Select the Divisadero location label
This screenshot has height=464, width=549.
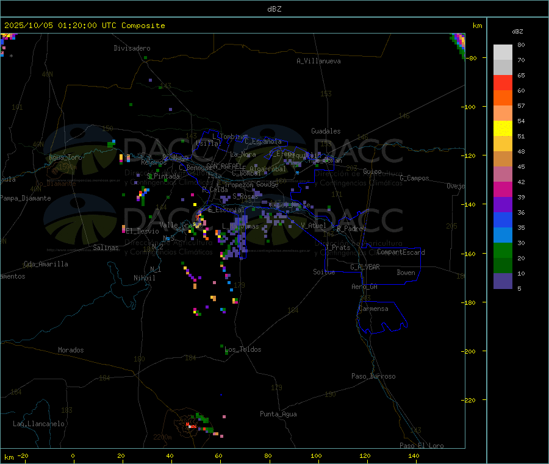point(132,48)
